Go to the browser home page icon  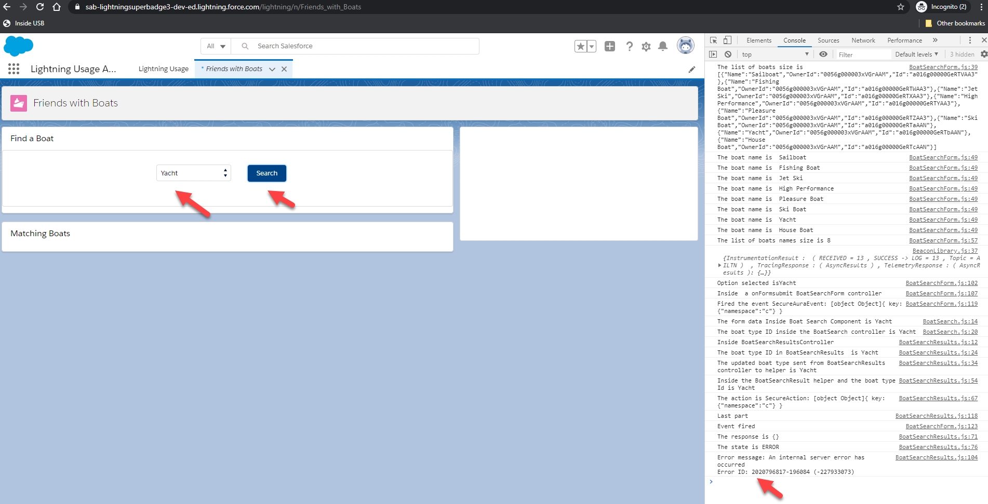click(57, 7)
